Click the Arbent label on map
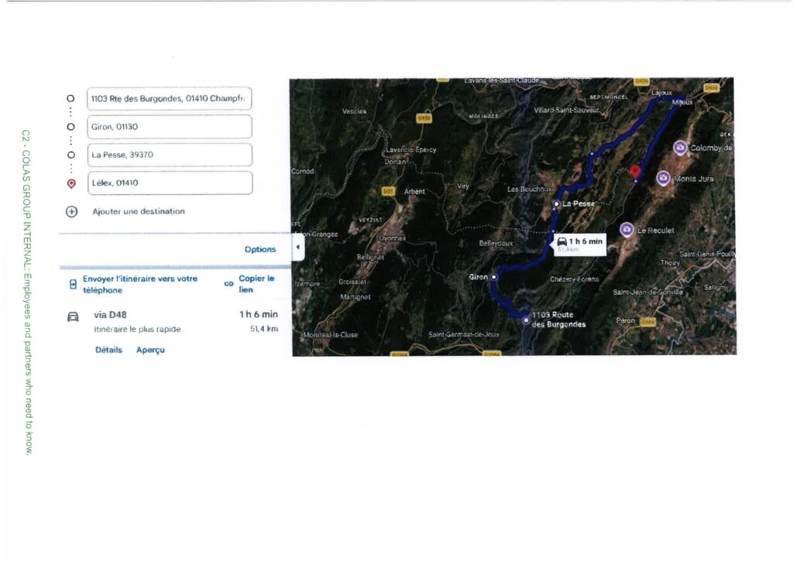The height and width of the screenshot is (561, 793). click(x=414, y=192)
